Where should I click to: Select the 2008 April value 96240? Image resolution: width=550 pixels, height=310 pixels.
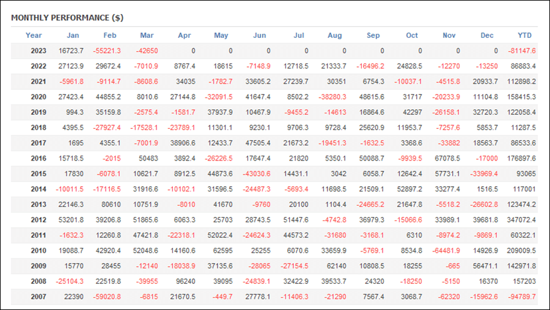[x=185, y=281]
